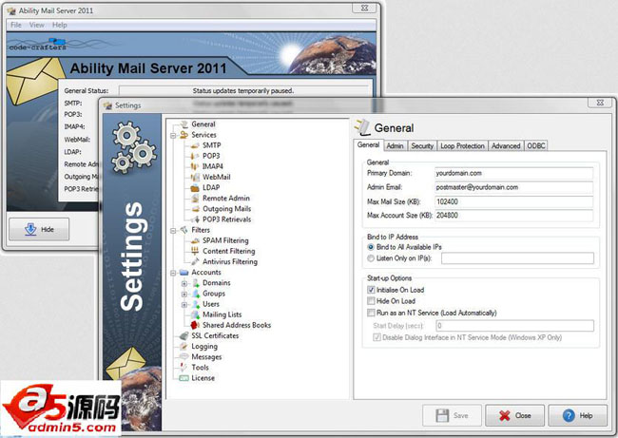Click Hide button in Ability Mail Server window
This screenshot has width=618, height=438.
(39, 229)
